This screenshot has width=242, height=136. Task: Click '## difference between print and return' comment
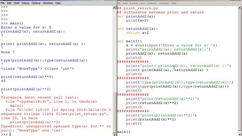click(x=160, y=12)
